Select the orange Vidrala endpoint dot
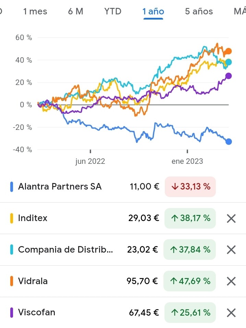The width and height of the screenshot is (246, 328). [x=229, y=51]
